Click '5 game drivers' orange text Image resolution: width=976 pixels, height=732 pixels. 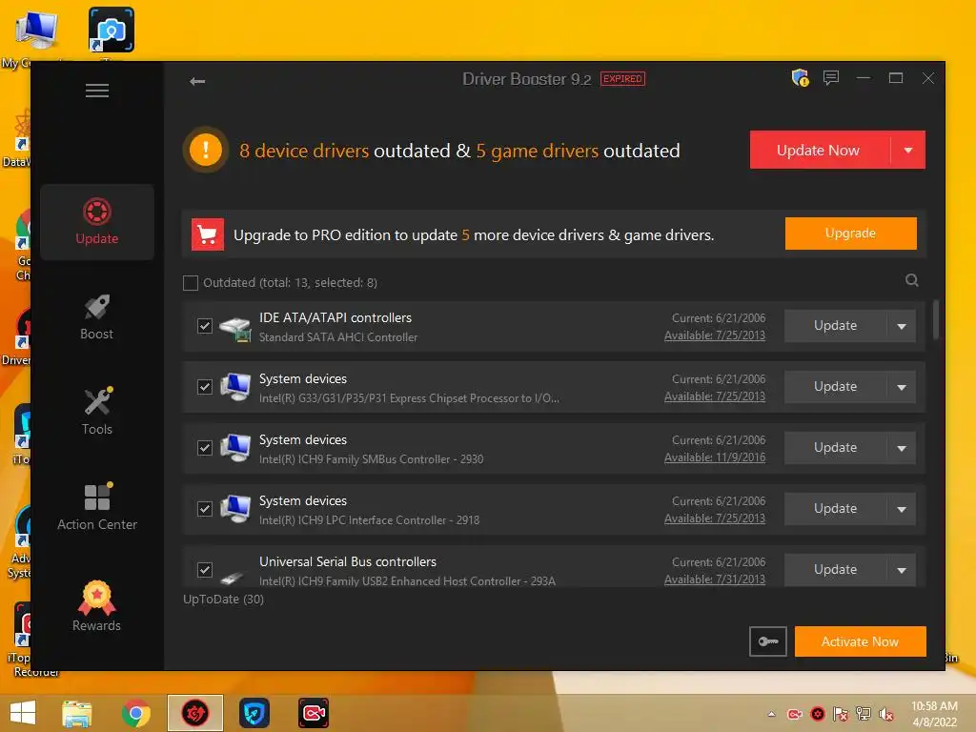pos(538,151)
